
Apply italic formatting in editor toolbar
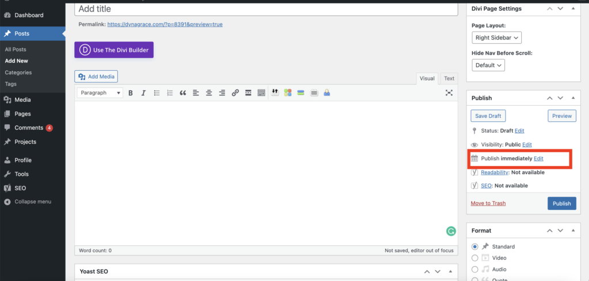pos(143,93)
